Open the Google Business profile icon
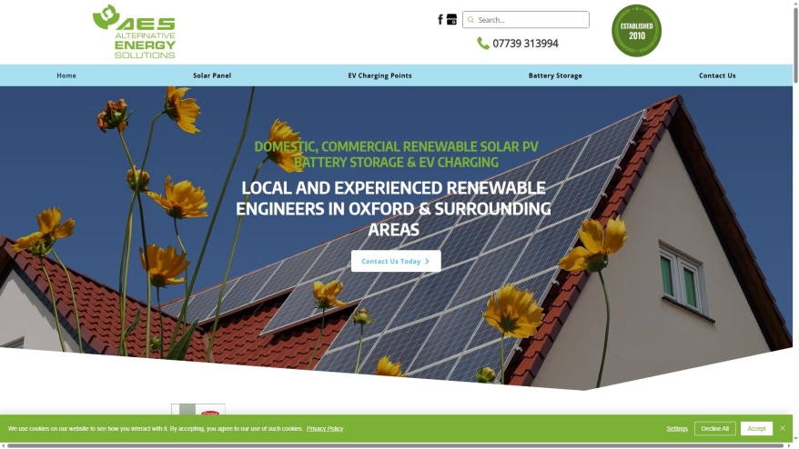 pyautogui.click(x=451, y=20)
